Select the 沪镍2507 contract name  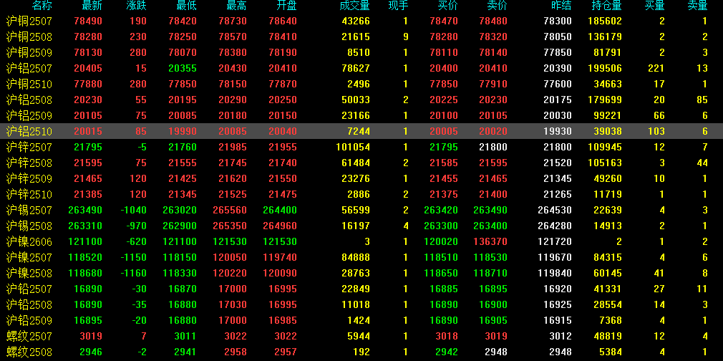[29, 257]
